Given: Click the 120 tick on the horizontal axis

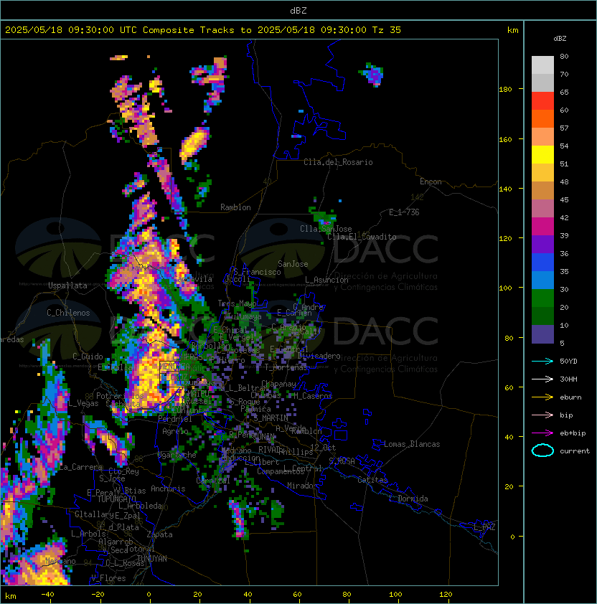Looking at the screenshot, I should click(446, 595).
